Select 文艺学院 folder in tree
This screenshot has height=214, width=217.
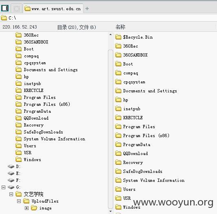29,194
